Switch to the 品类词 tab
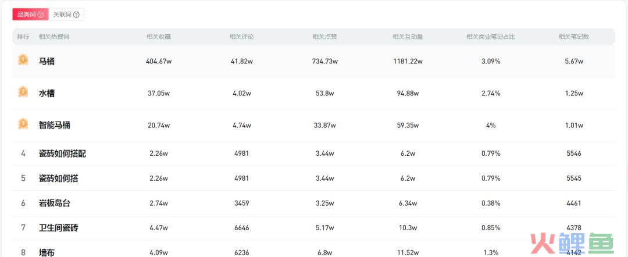Screen dimensions: 628x257 pos(26,15)
